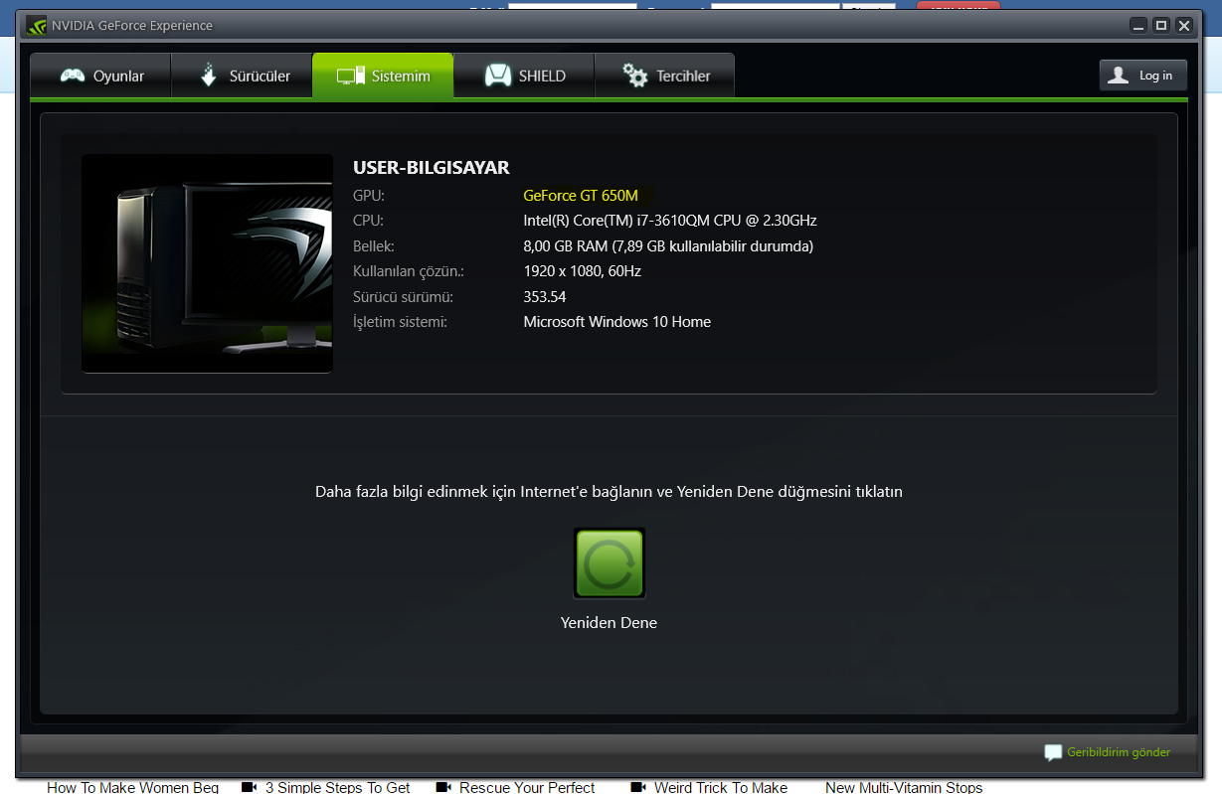Open the Geribildirim gönder feedback link
This screenshot has width=1222, height=794.
pyautogui.click(x=1108, y=752)
